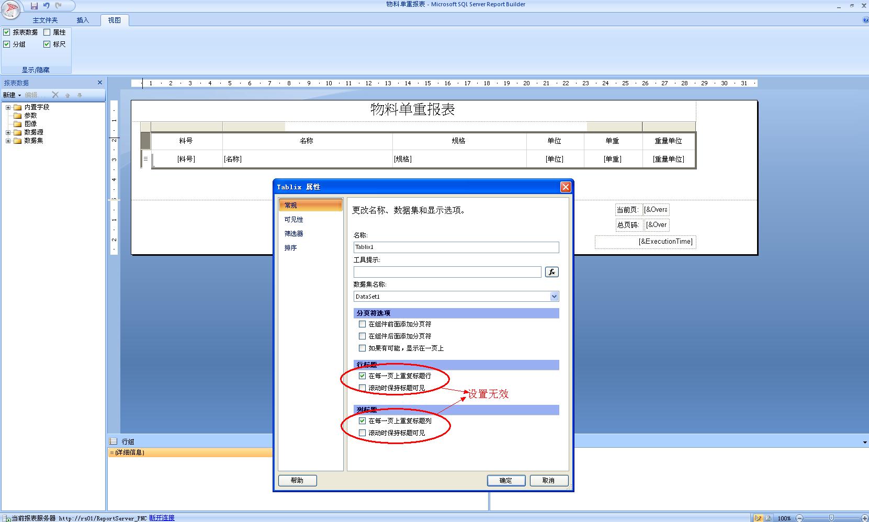The width and height of the screenshot is (869, 522).
Task: Zoom out with the minus zoom control
Action: [799, 518]
